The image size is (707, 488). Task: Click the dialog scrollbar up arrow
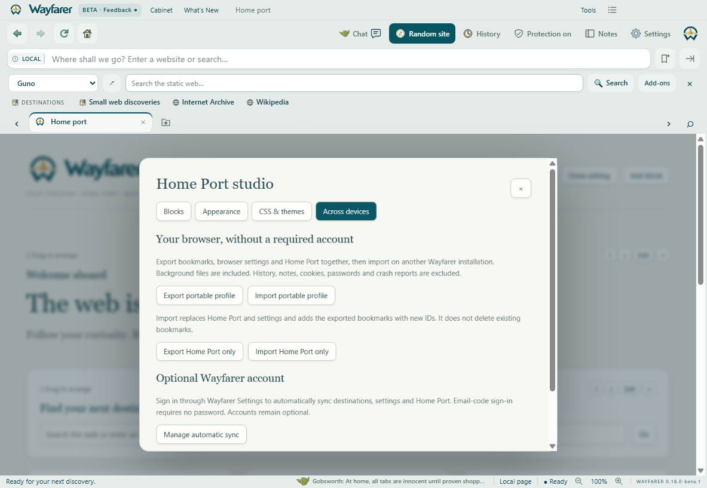(x=552, y=163)
